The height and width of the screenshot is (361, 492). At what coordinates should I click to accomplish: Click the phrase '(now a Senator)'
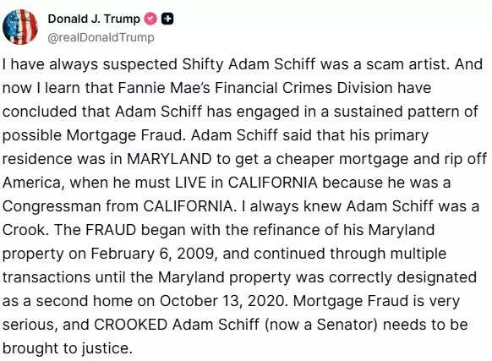(320, 325)
